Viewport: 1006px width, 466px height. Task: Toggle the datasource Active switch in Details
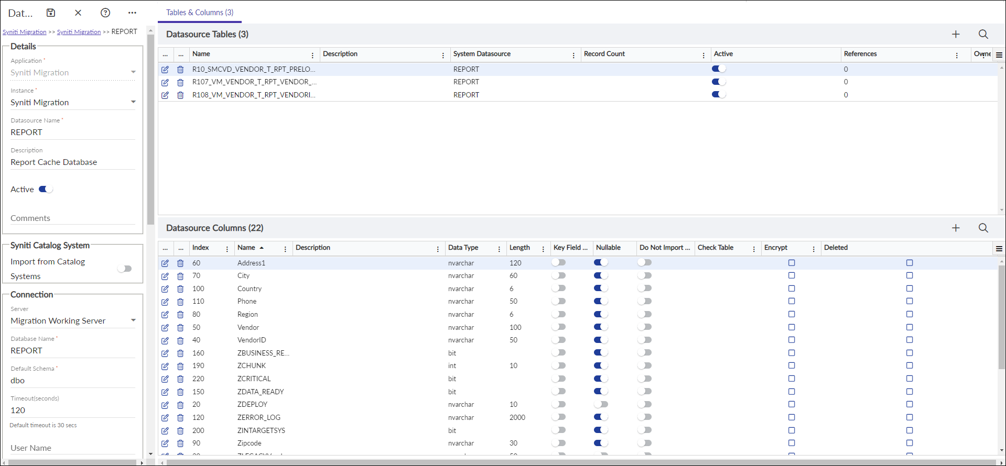point(46,189)
